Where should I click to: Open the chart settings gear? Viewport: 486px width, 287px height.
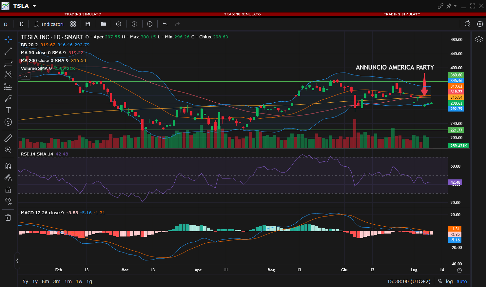click(x=480, y=24)
